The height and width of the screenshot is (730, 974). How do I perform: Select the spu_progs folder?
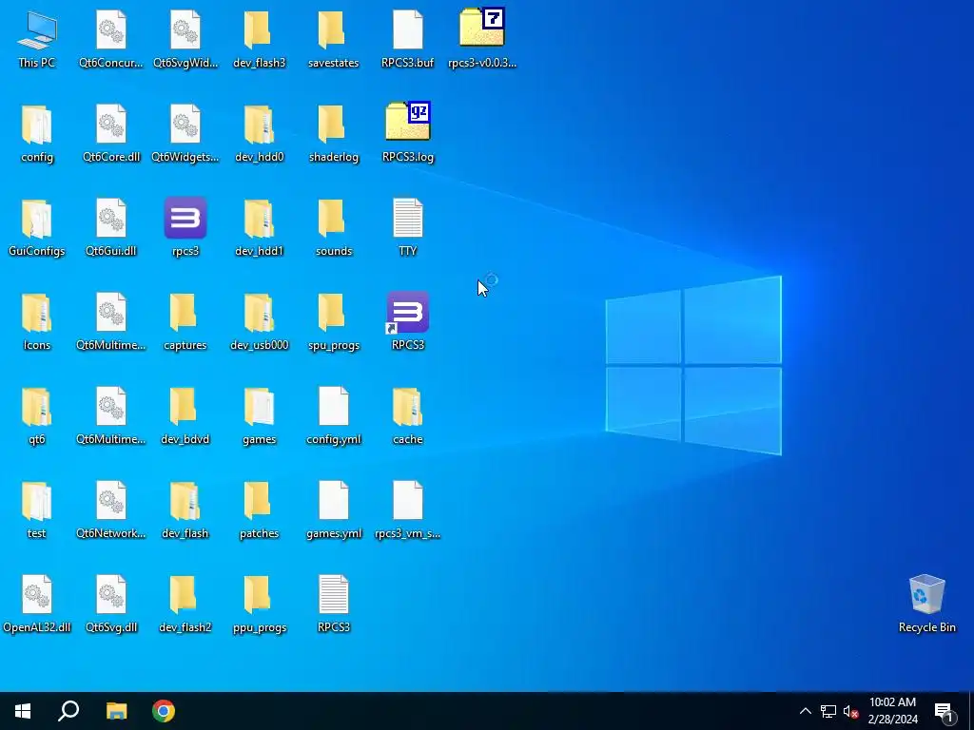pyautogui.click(x=334, y=321)
